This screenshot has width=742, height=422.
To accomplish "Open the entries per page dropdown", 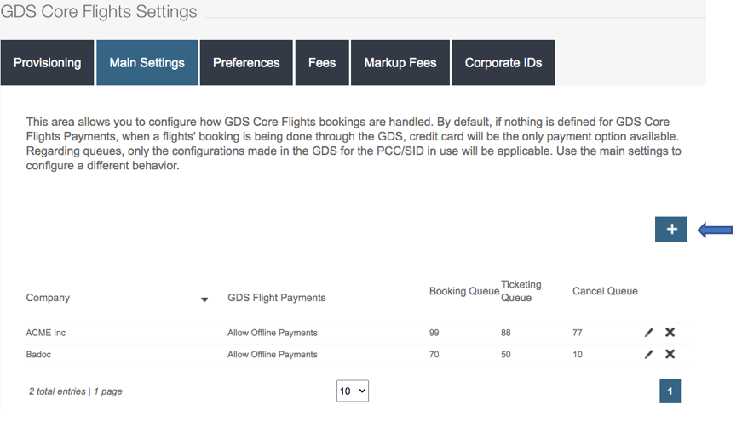I will tap(353, 391).
